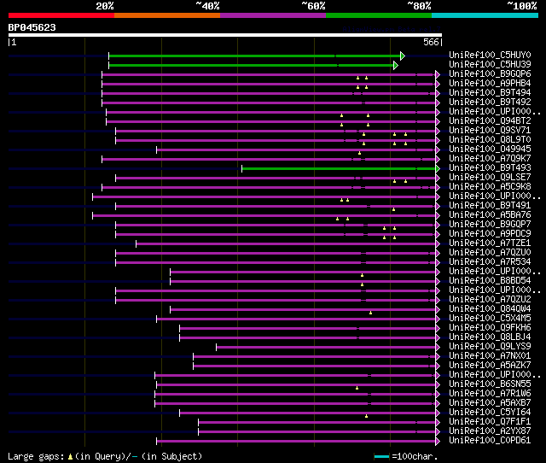This screenshot has width=546, height=463.
Task: Open the UniRef100_Q8L9T0 entry
Action: [490, 140]
